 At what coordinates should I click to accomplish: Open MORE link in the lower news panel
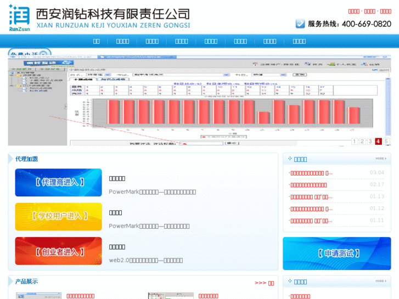pos(381,281)
